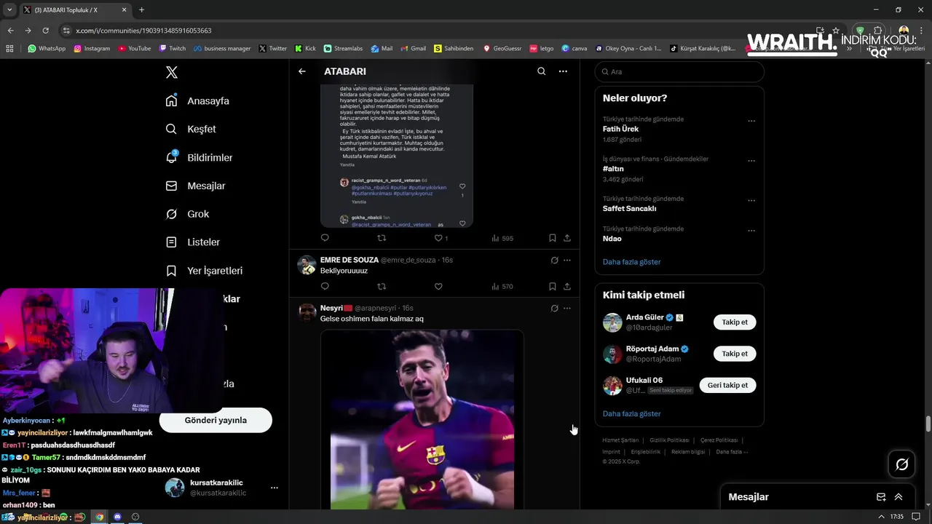Bookmark EMRE DE SOUZA post
Image resolution: width=932 pixels, height=524 pixels.
[x=553, y=287]
